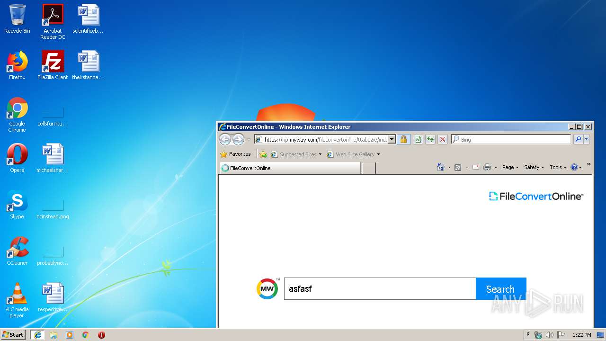This screenshot has height=341, width=606.
Task: Select the respective Word document
Action: click(53, 297)
